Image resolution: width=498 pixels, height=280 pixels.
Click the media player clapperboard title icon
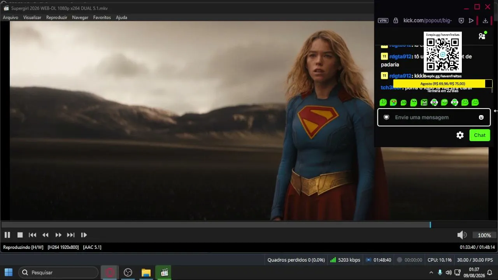[6, 8]
